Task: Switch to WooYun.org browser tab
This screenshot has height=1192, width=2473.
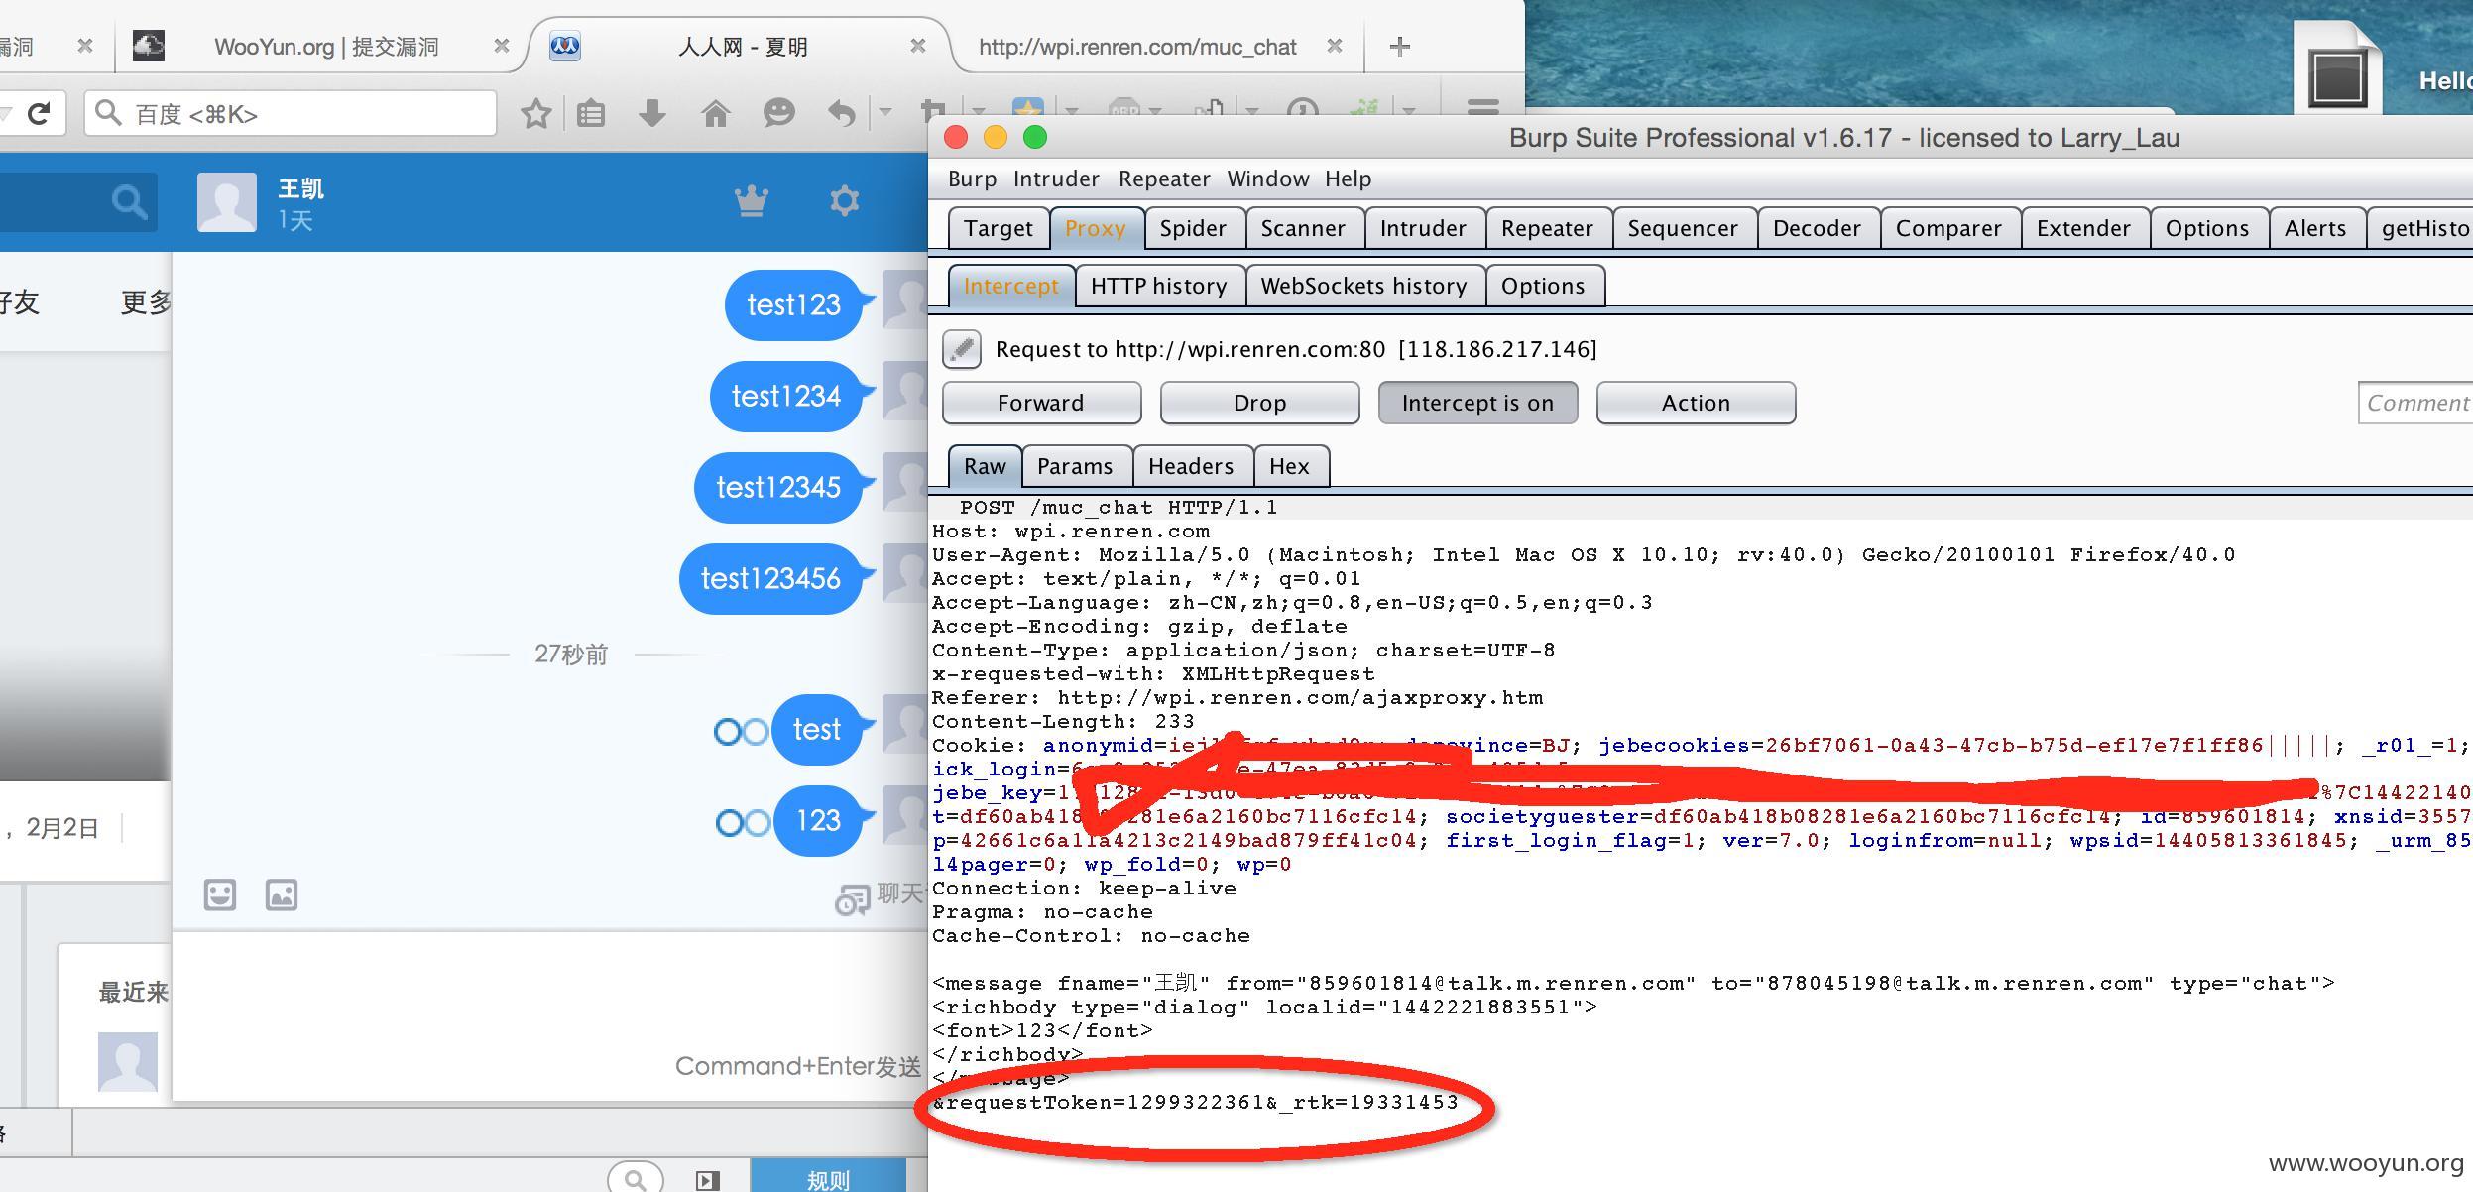Action: pos(325,46)
